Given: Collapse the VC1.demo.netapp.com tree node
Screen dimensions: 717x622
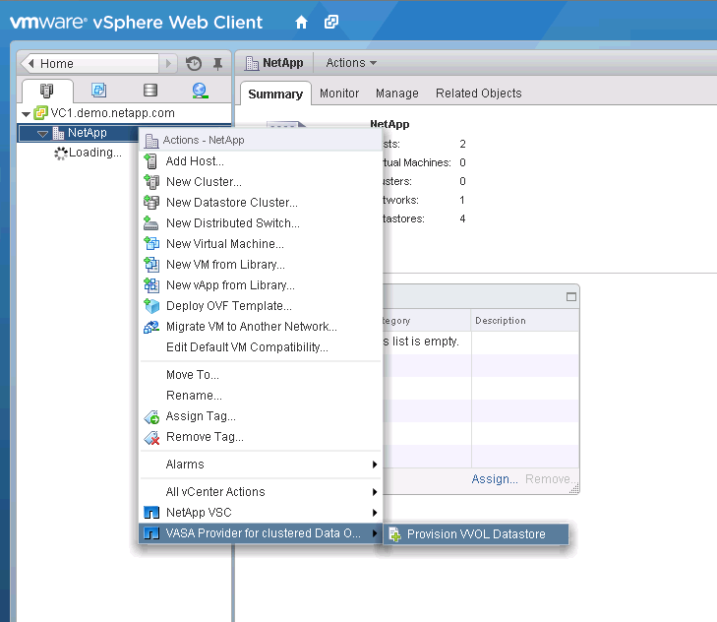Looking at the screenshot, I should click(x=27, y=113).
